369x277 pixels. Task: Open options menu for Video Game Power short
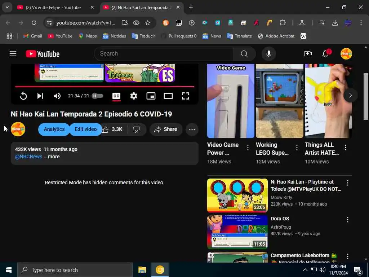[248, 148]
